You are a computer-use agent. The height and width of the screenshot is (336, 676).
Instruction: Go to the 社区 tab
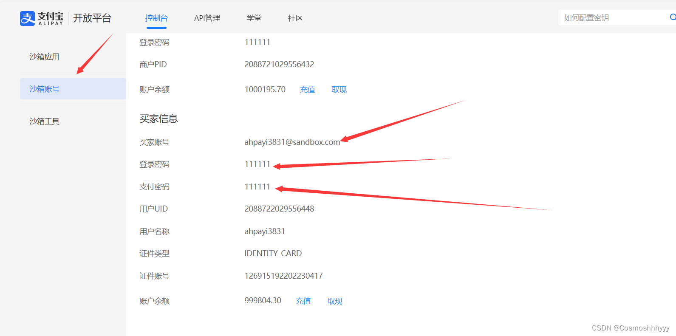(295, 18)
